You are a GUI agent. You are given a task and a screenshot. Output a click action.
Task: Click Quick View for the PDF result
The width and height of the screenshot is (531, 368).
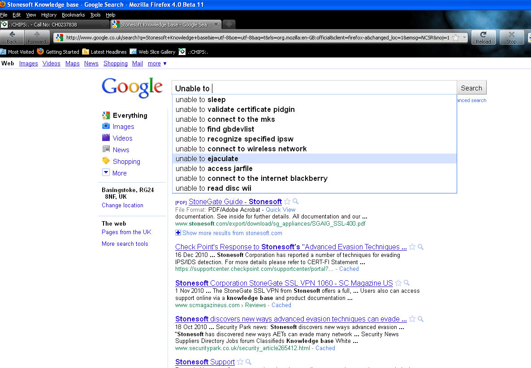click(x=281, y=210)
